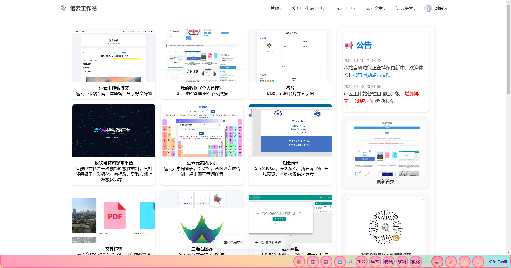
Task: Click the BACK arrow taskbar icon
Action: (313, 262)
